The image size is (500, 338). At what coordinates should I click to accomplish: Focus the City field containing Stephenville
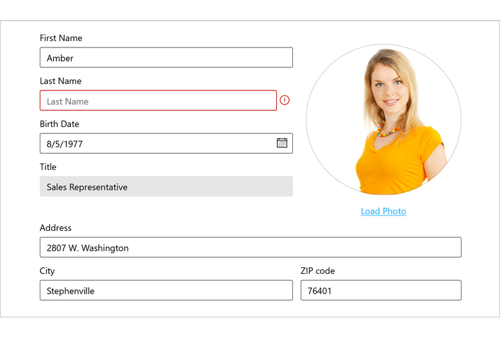166,291
